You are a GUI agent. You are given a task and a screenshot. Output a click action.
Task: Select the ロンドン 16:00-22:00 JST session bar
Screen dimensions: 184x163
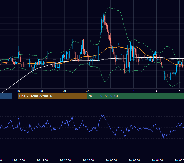tap(52, 96)
